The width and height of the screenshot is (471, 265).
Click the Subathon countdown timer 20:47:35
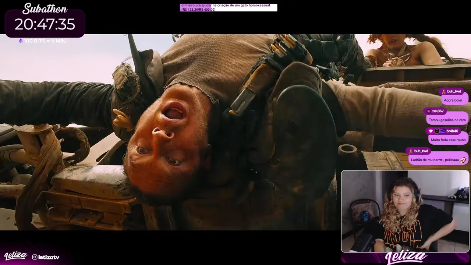coord(45,24)
